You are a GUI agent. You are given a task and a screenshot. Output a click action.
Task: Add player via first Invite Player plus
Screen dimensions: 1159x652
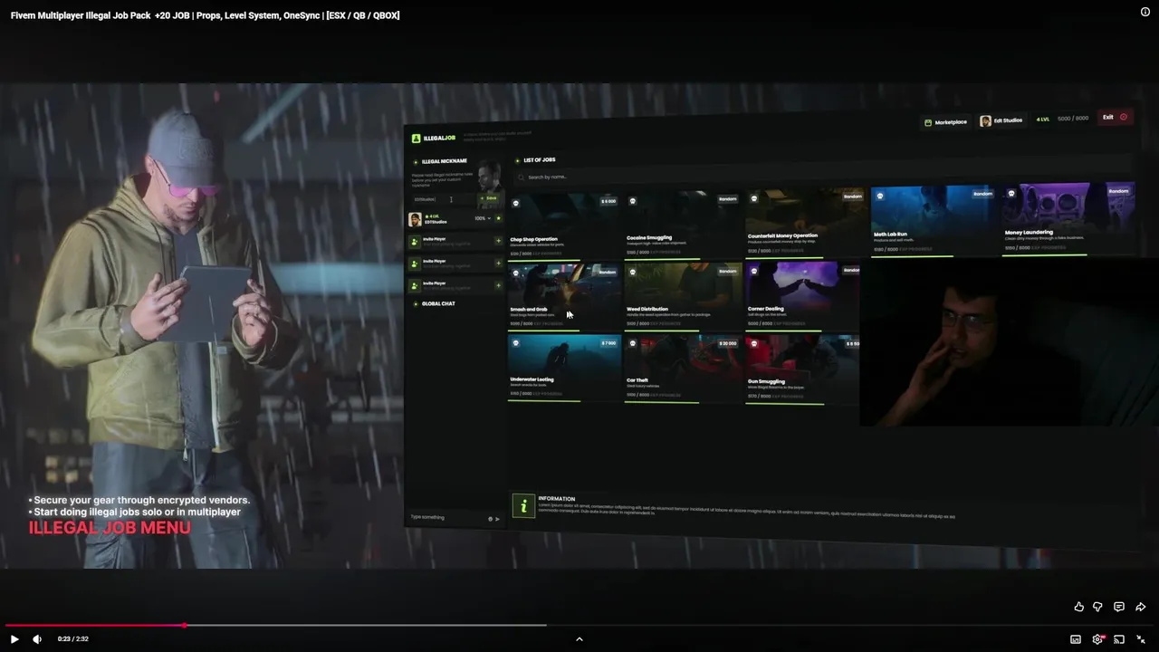pyautogui.click(x=498, y=241)
